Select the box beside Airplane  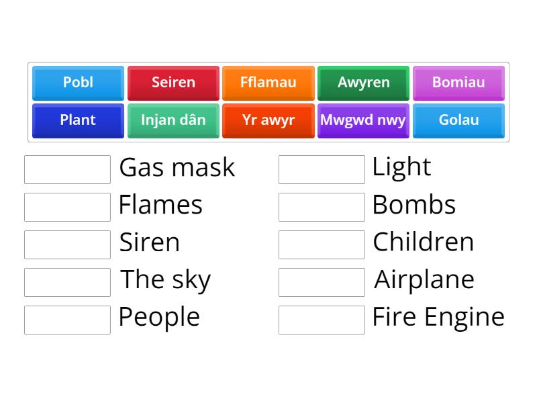322,282
